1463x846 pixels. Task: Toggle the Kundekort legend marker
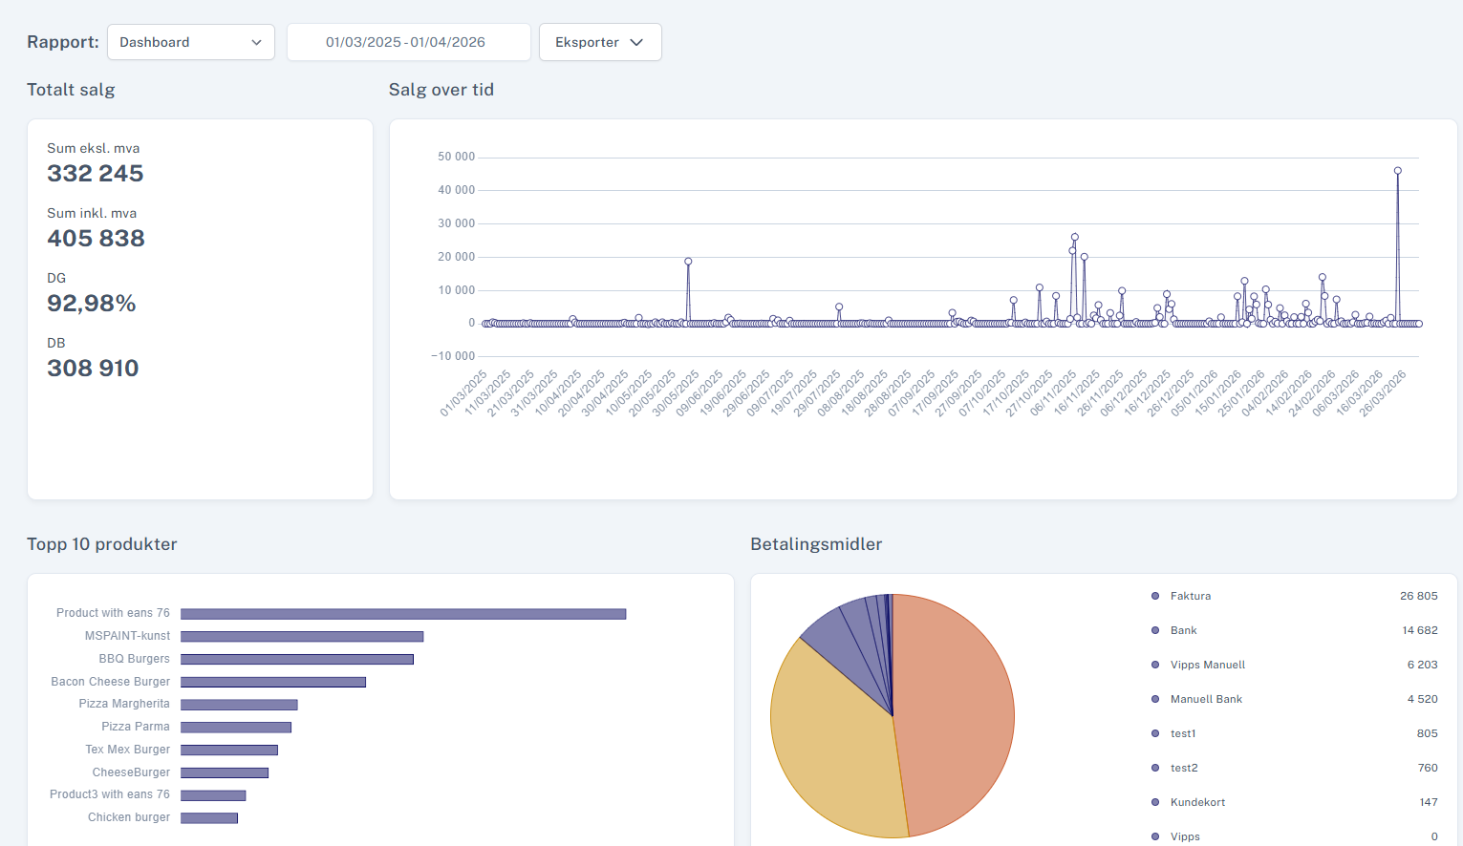click(x=1155, y=802)
